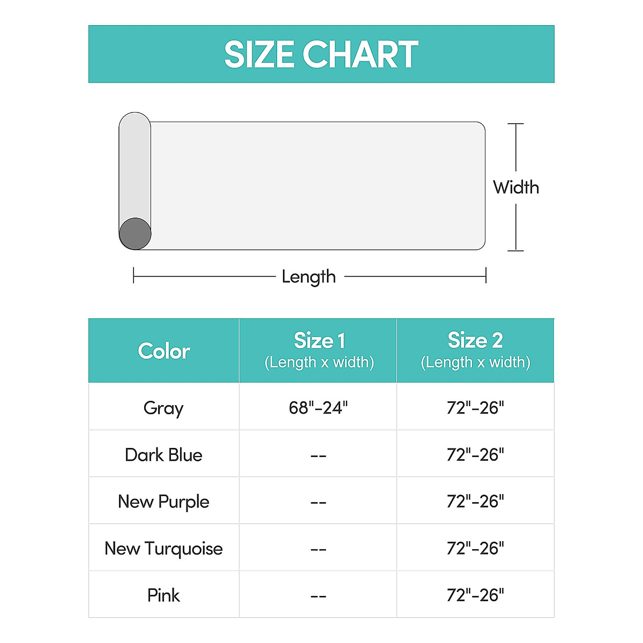Select the Pink row label

[x=163, y=595]
